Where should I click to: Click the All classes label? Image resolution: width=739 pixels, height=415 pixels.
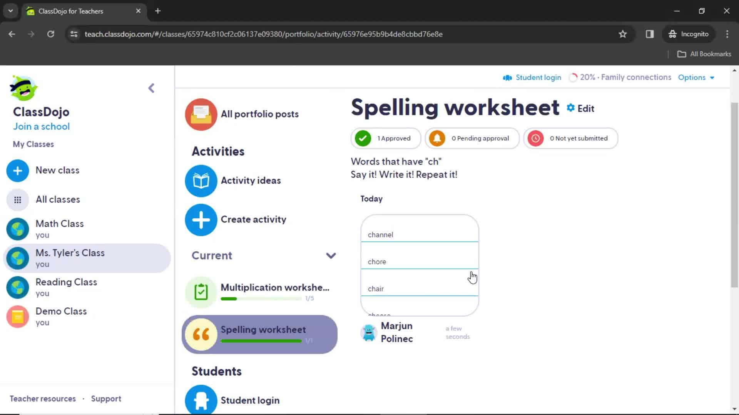click(x=58, y=199)
